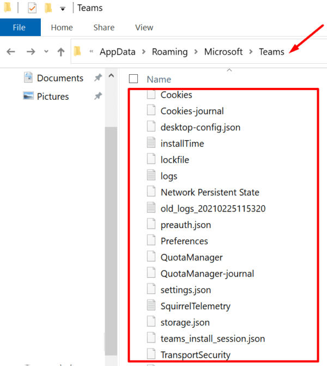Open Pictures in quick access pane
This screenshot has width=327, height=366.
tap(53, 97)
